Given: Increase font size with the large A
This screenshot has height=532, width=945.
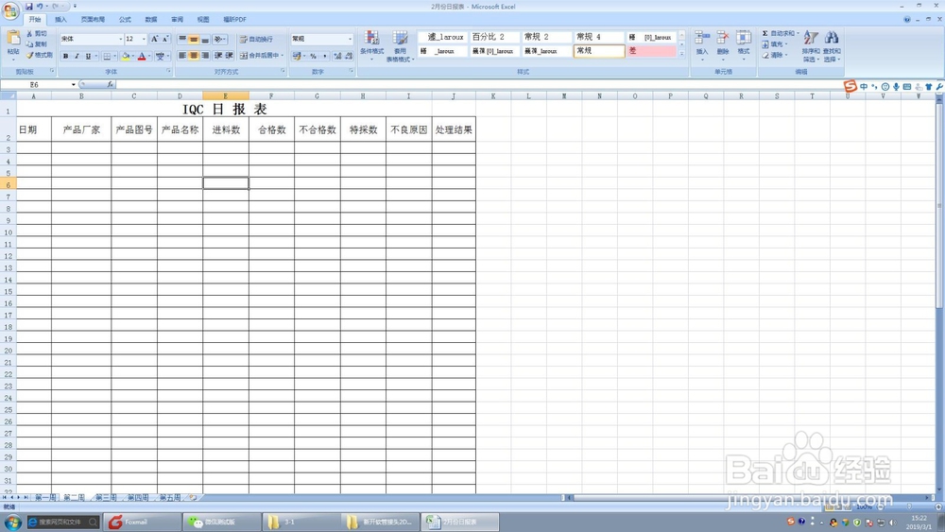Looking at the screenshot, I should pos(155,39).
